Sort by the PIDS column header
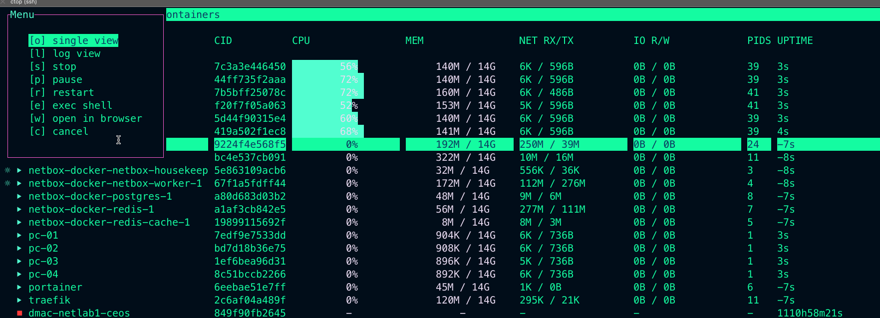The width and height of the screenshot is (880, 318). [x=759, y=40]
